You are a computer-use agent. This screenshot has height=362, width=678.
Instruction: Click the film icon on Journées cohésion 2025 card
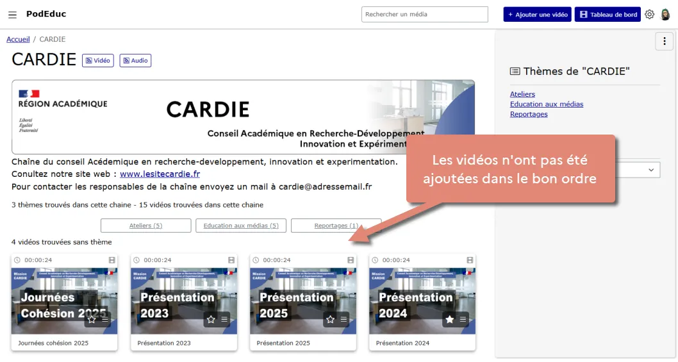click(112, 260)
